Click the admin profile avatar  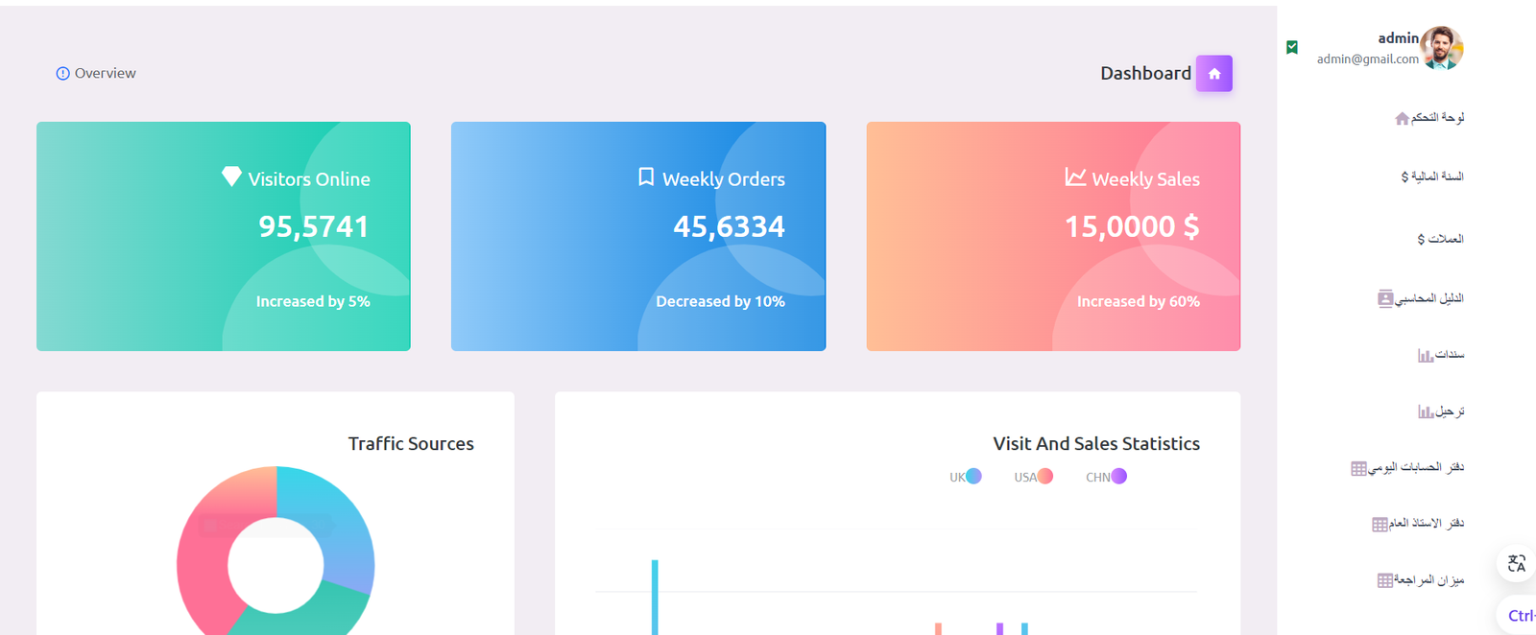tap(1441, 48)
